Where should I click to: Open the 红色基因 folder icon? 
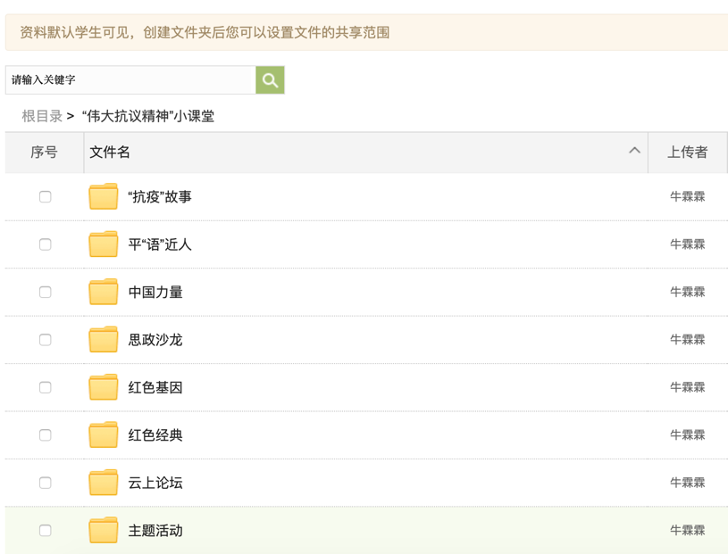point(104,387)
